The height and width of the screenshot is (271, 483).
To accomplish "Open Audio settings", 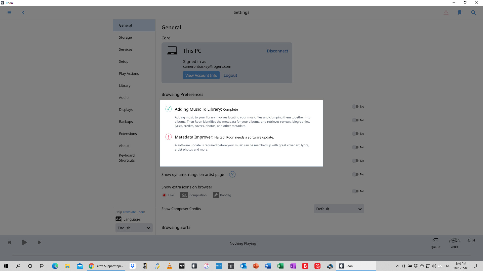I will [x=134, y=98].
